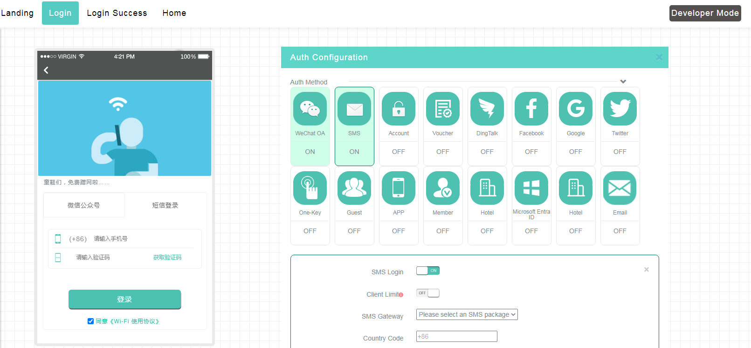The height and width of the screenshot is (348, 751).
Task: Turn on Account OFF status
Action: (399, 152)
